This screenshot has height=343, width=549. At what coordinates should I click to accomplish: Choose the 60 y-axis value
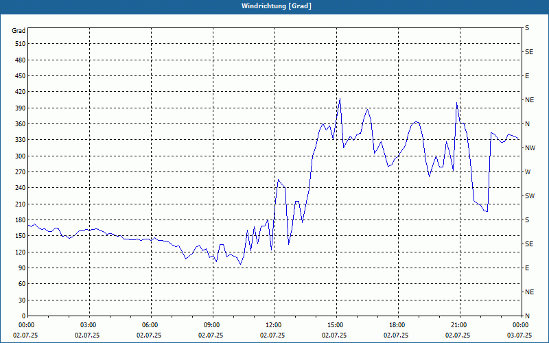coord(22,283)
